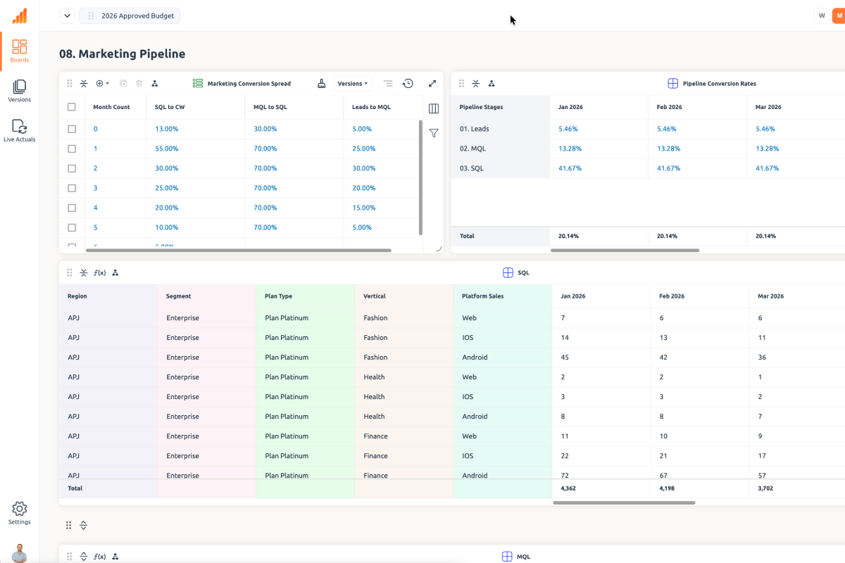Click the trash delete icon in Conversion Spread
This screenshot has width=845, height=563.
tap(139, 83)
